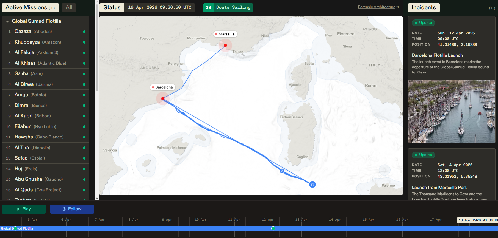Viewport: 498px width, 238px height.
Task: Switch to the All missions tab
Action: [69, 8]
